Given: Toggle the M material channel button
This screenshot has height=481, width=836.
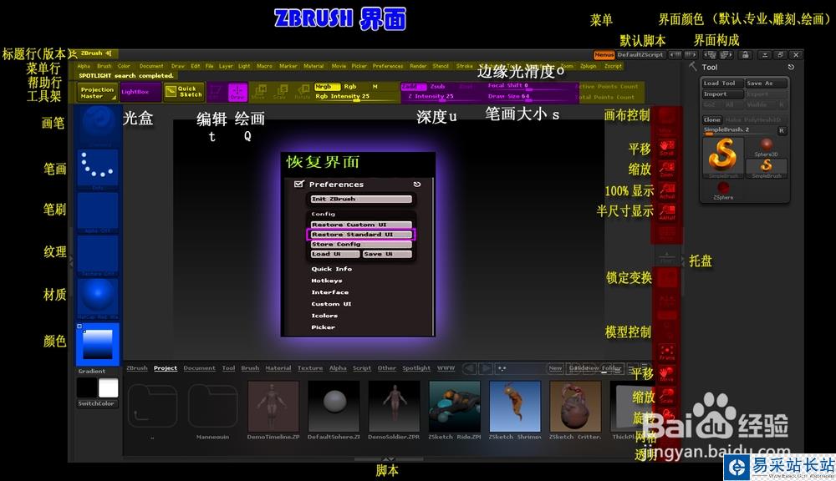Looking at the screenshot, I should (375, 86).
